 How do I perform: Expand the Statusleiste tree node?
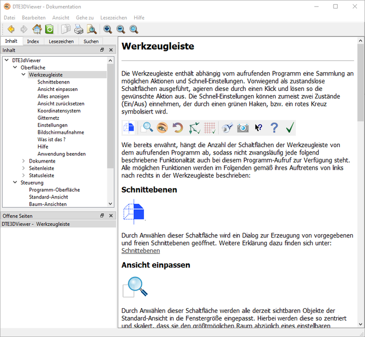tap(24, 175)
